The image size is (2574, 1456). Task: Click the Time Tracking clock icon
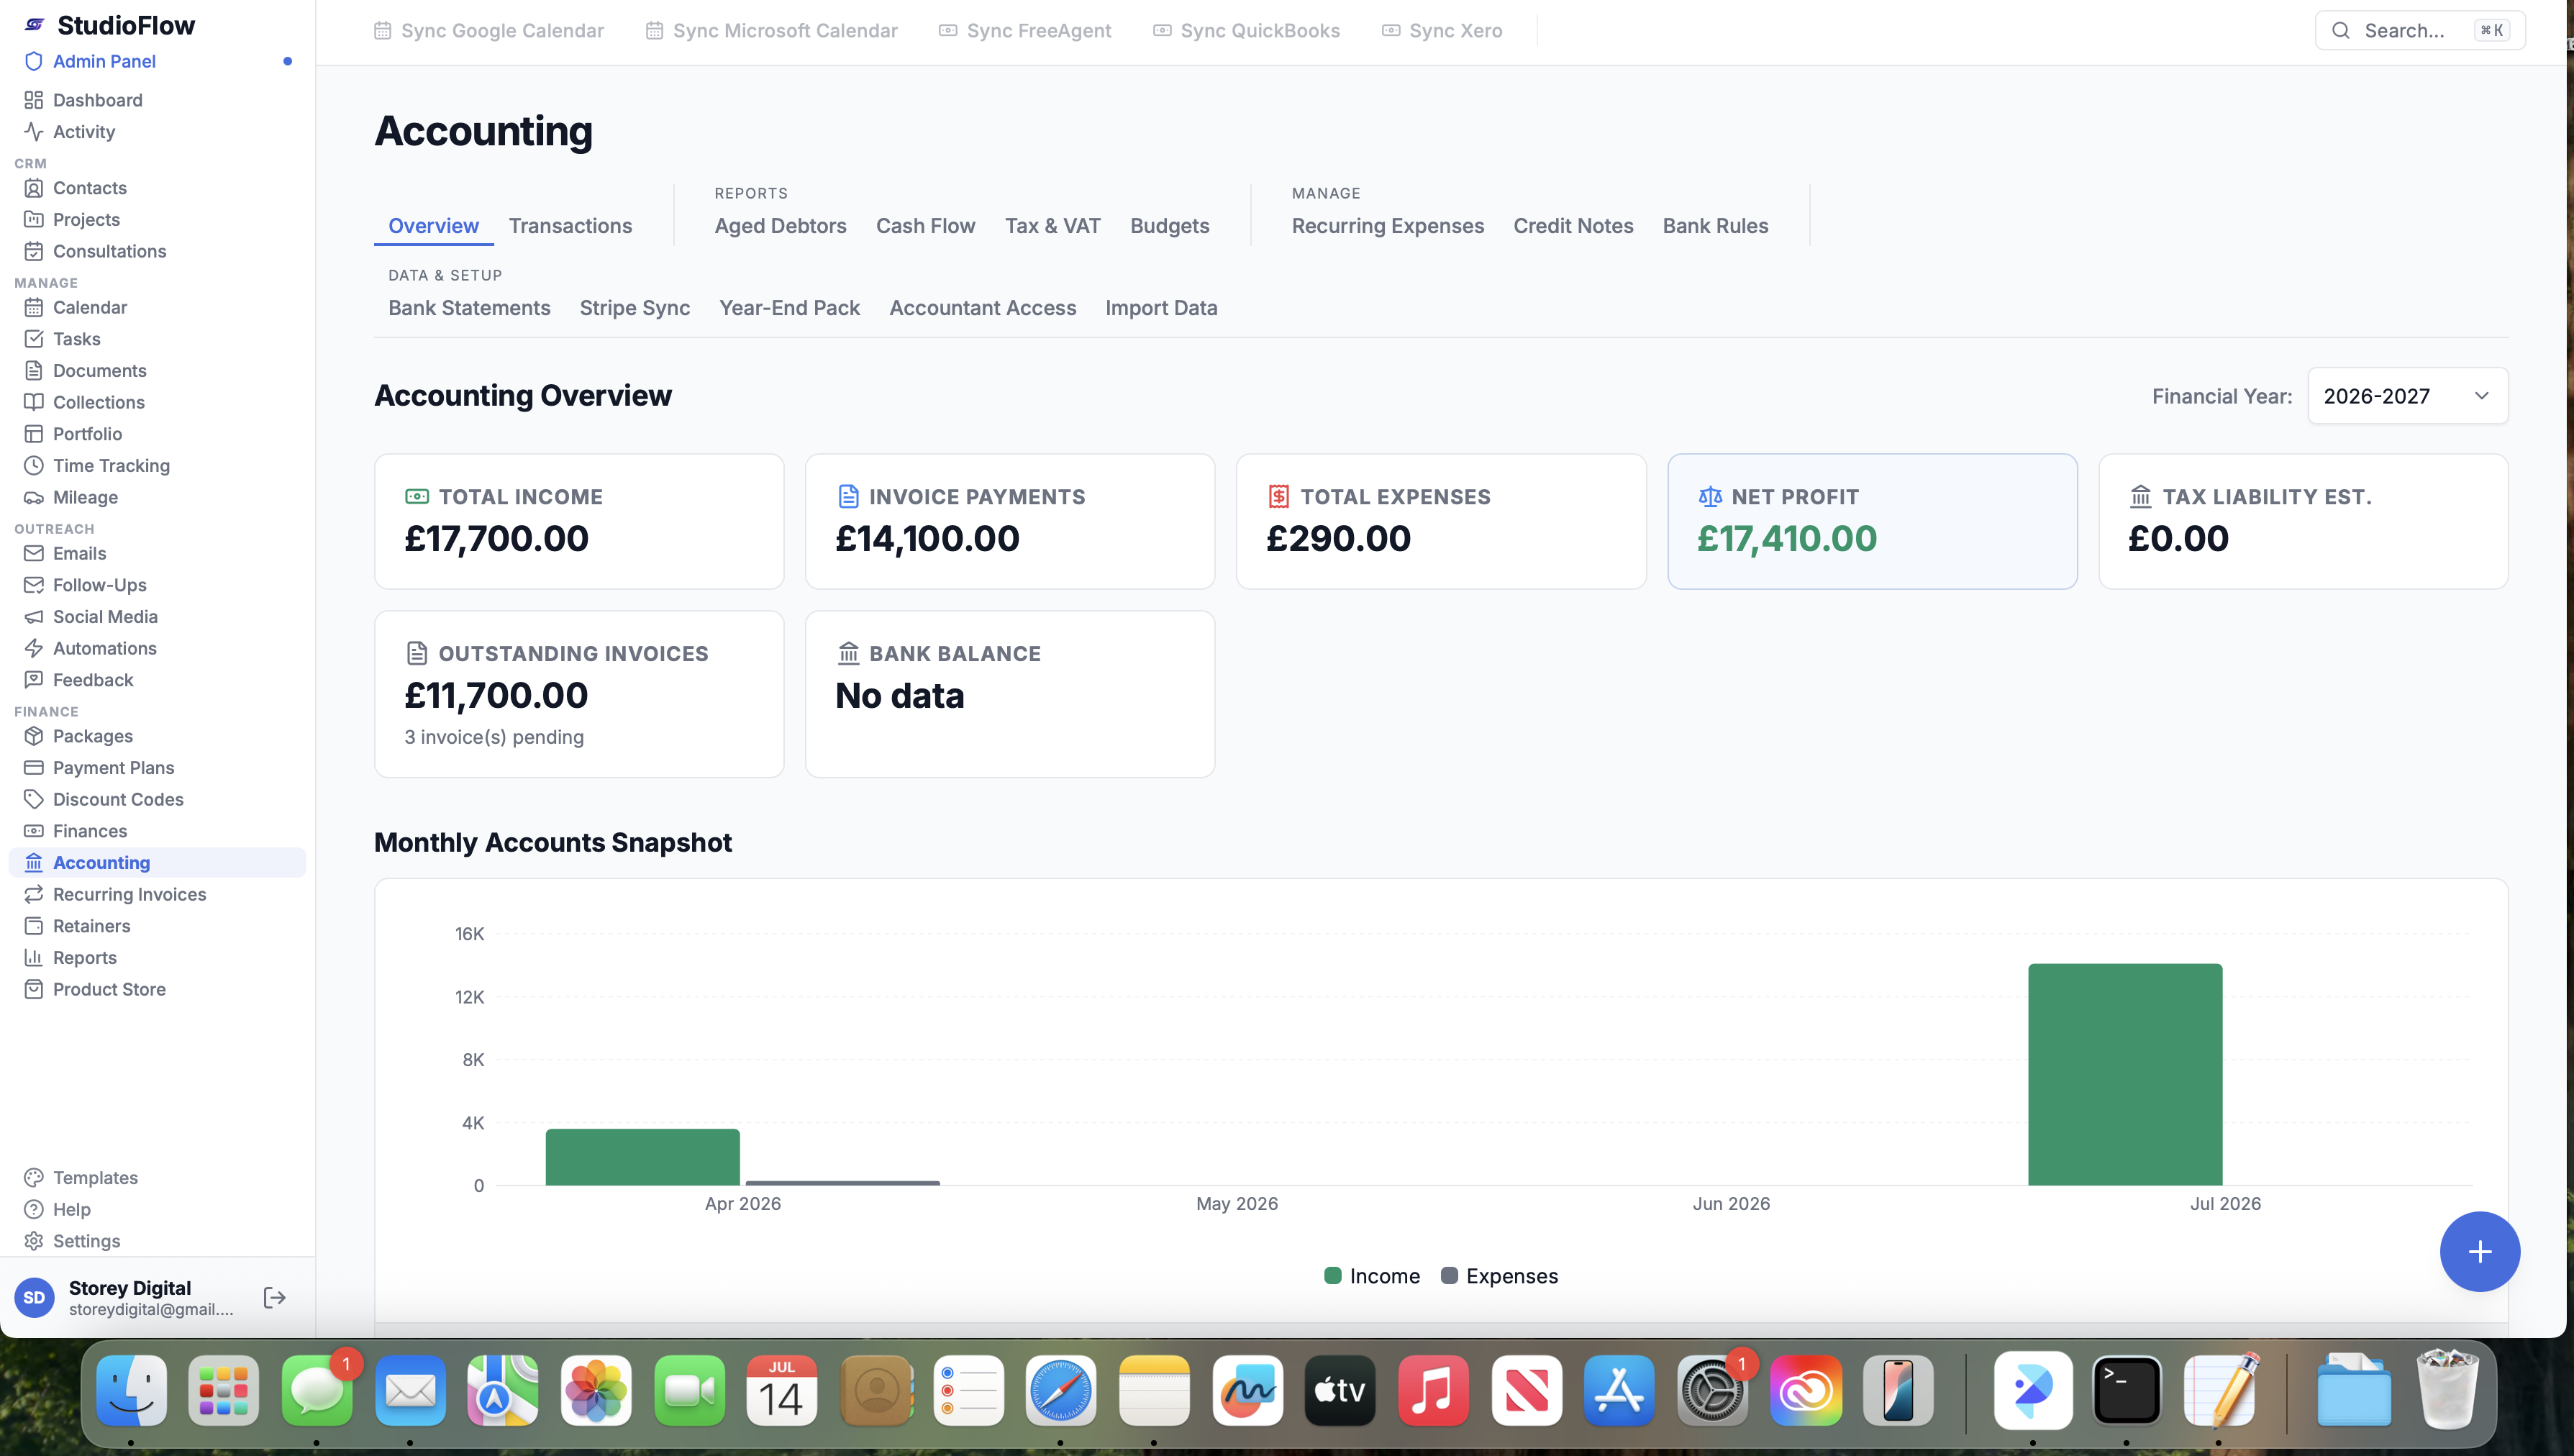[x=34, y=465]
